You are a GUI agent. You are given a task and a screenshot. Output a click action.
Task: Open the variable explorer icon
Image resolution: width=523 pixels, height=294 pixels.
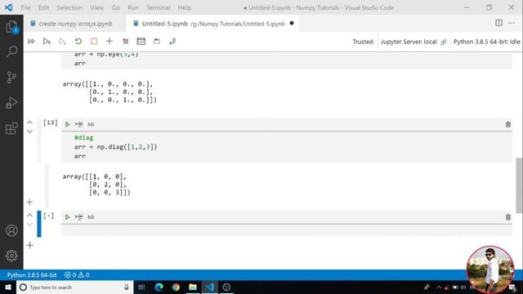click(x=141, y=42)
